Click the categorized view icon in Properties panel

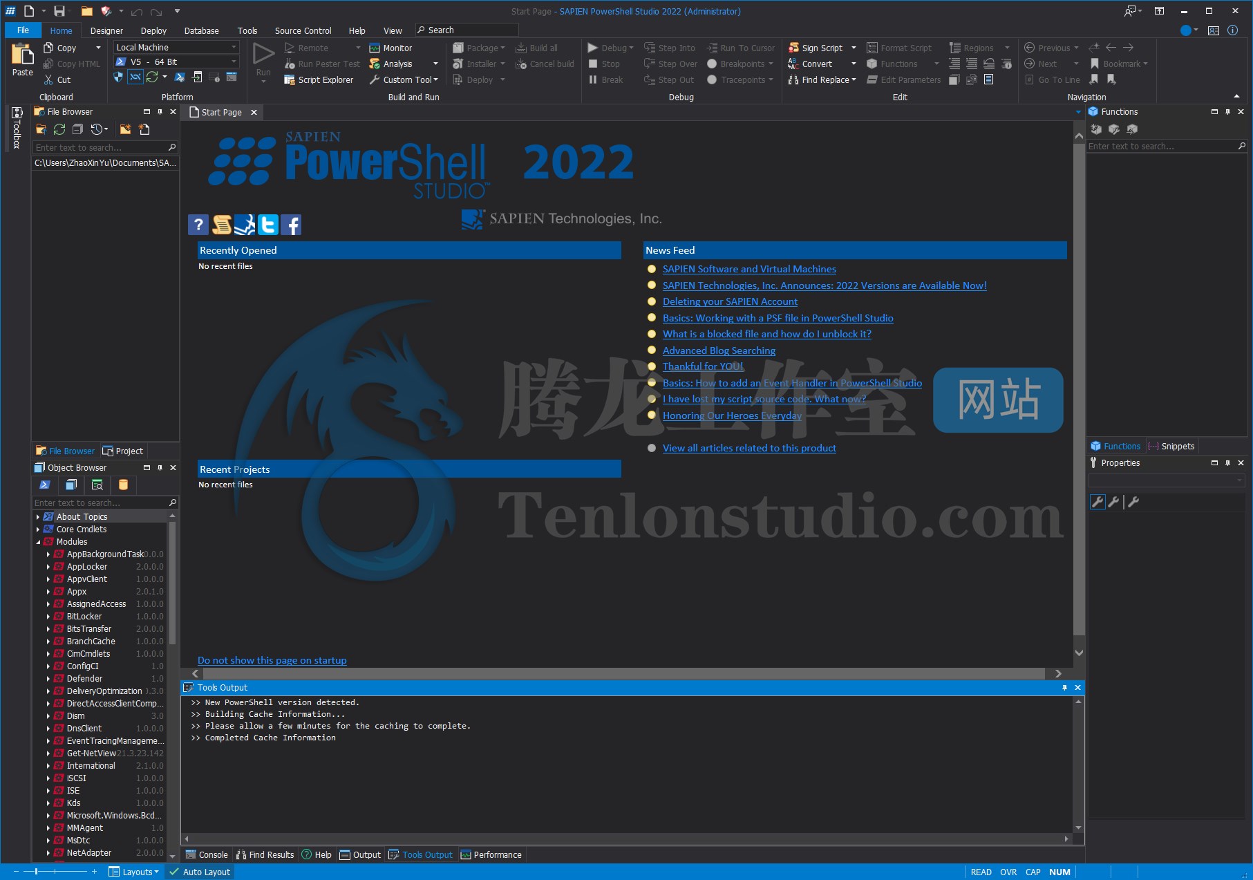coord(1097,502)
